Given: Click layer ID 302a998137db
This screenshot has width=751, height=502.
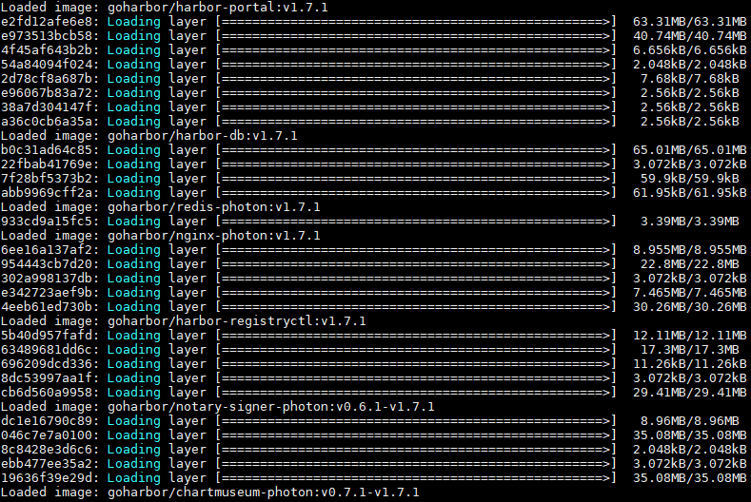Looking at the screenshot, I should [x=47, y=279].
